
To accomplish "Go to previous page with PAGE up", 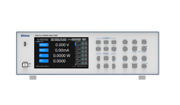I will click(x=134, y=49).
